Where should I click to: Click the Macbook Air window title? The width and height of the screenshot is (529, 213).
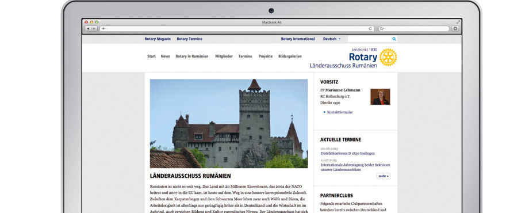click(x=271, y=22)
